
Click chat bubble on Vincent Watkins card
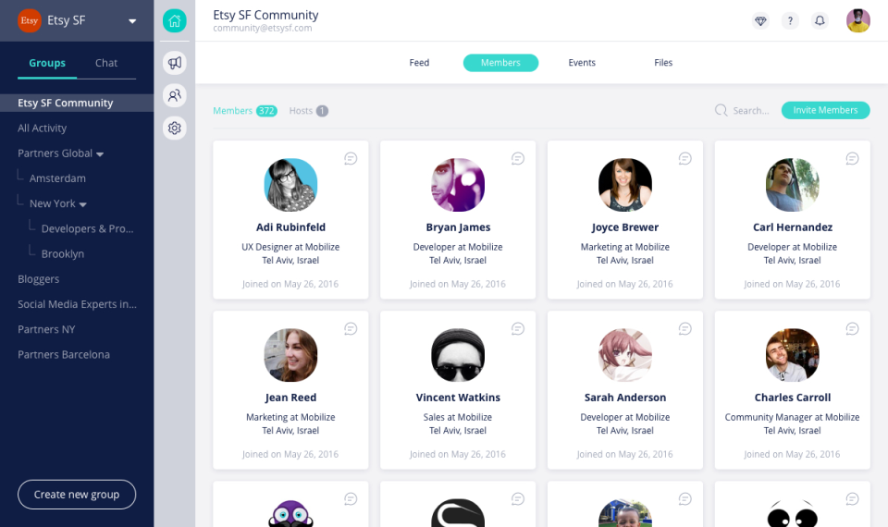pos(518,328)
